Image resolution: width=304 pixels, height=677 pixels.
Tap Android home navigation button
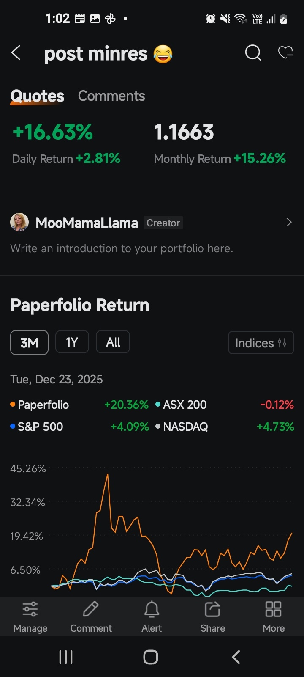coord(151,657)
